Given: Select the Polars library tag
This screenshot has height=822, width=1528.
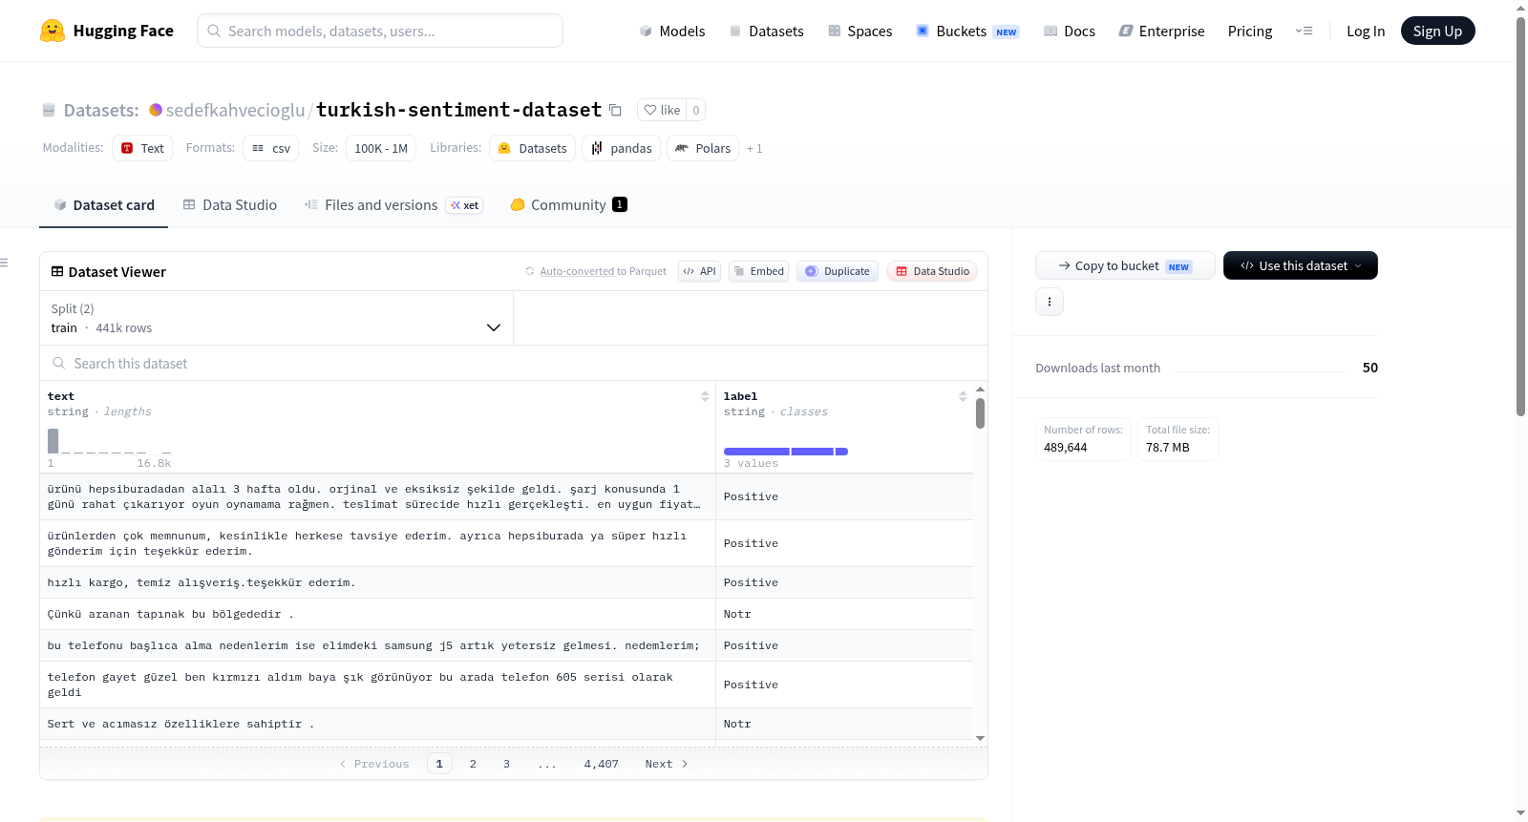Looking at the screenshot, I should pyautogui.click(x=703, y=148).
